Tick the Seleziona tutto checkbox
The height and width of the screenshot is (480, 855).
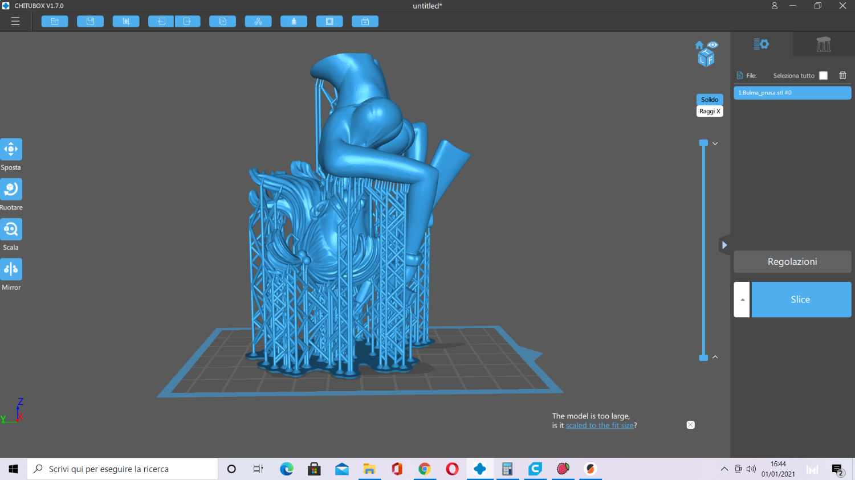823,75
